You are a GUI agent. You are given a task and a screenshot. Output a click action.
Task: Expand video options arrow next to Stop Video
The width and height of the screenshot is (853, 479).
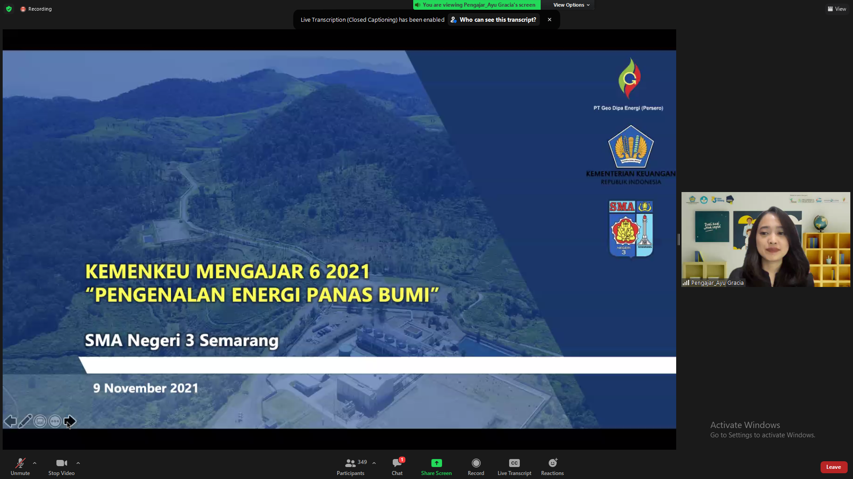78,463
